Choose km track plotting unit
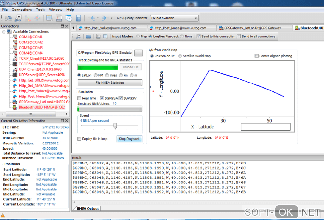This screenshot has width=324, height=220. tap(121, 75)
